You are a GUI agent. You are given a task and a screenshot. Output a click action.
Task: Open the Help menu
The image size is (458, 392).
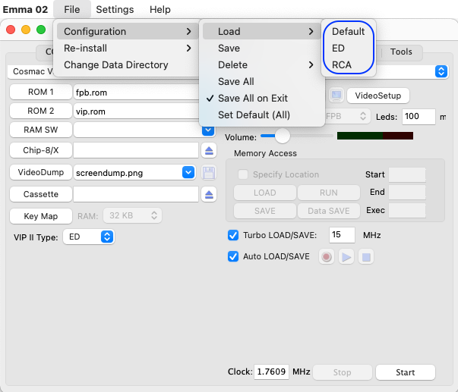pyautogui.click(x=160, y=9)
